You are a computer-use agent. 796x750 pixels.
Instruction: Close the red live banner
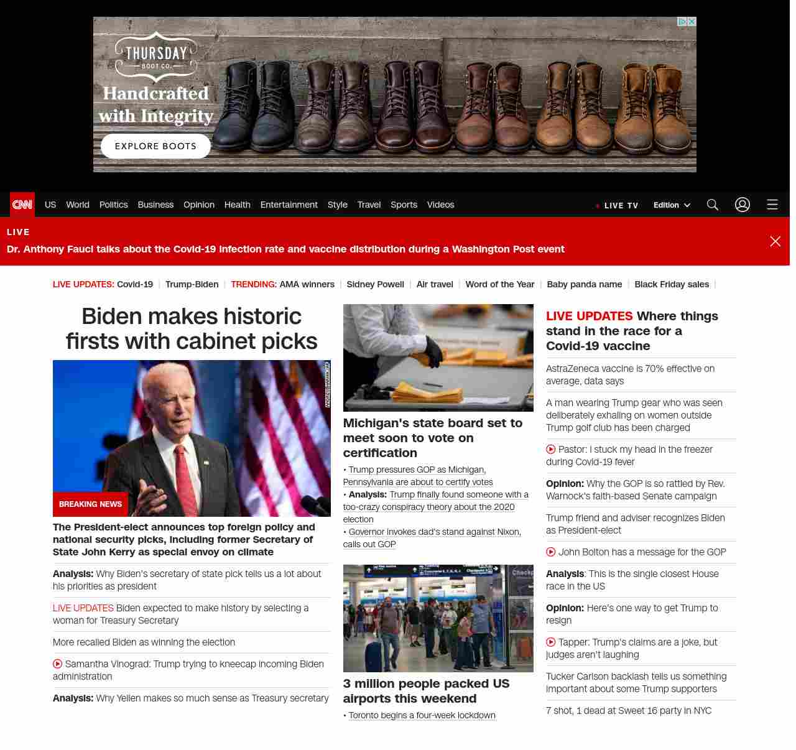[x=775, y=241]
